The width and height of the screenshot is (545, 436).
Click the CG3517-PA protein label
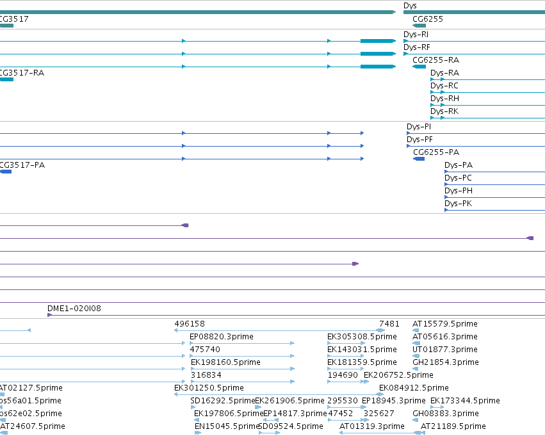click(x=22, y=165)
